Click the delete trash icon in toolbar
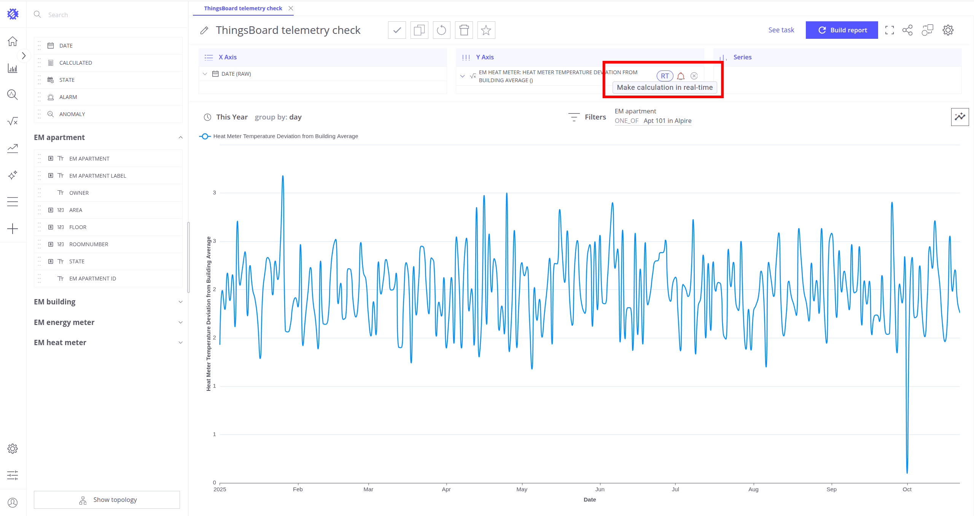This screenshot has width=974, height=516. 464,30
